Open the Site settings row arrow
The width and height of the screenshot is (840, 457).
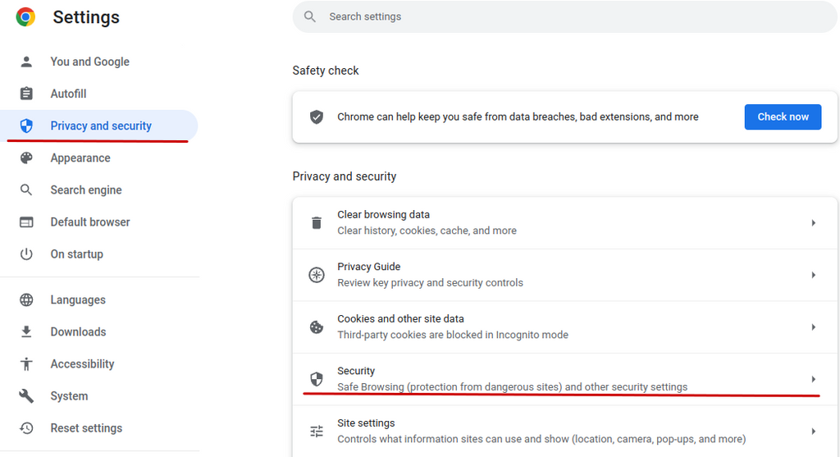pyautogui.click(x=813, y=432)
